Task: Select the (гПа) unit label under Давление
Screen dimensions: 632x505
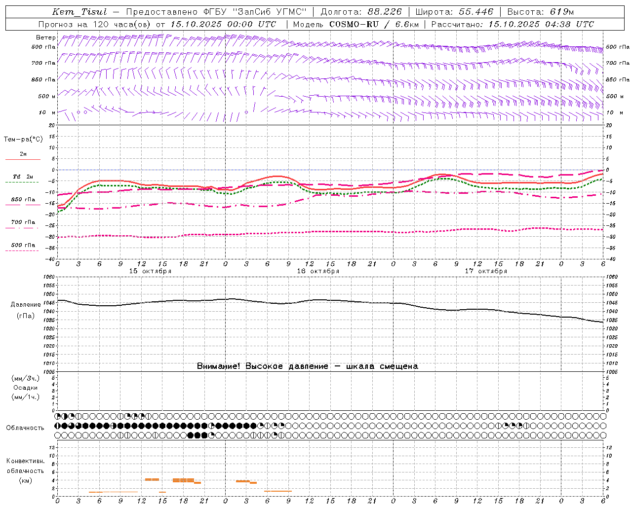Action: tap(26, 316)
